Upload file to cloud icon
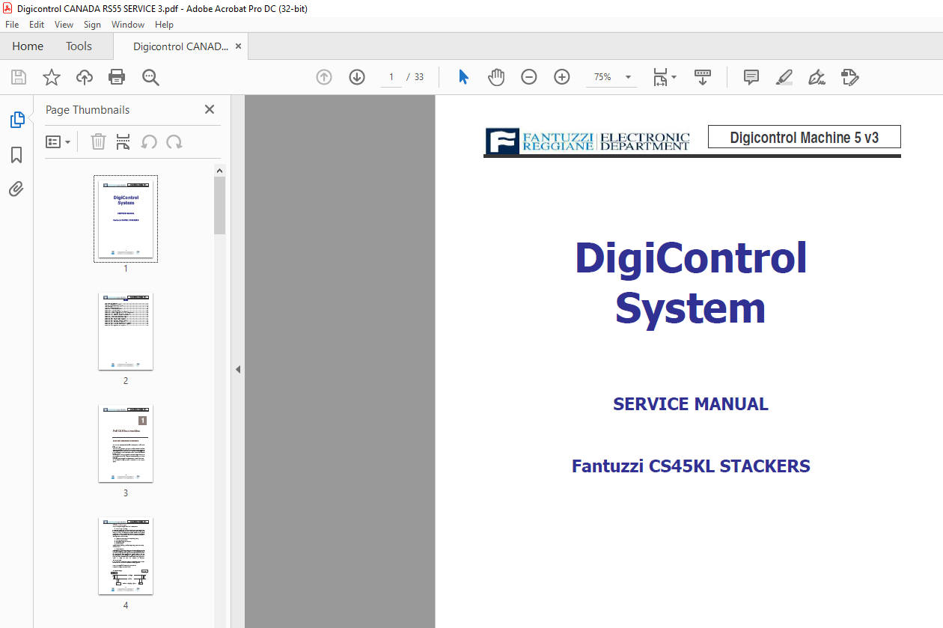Screen dimensions: 943x628 click(85, 77)
